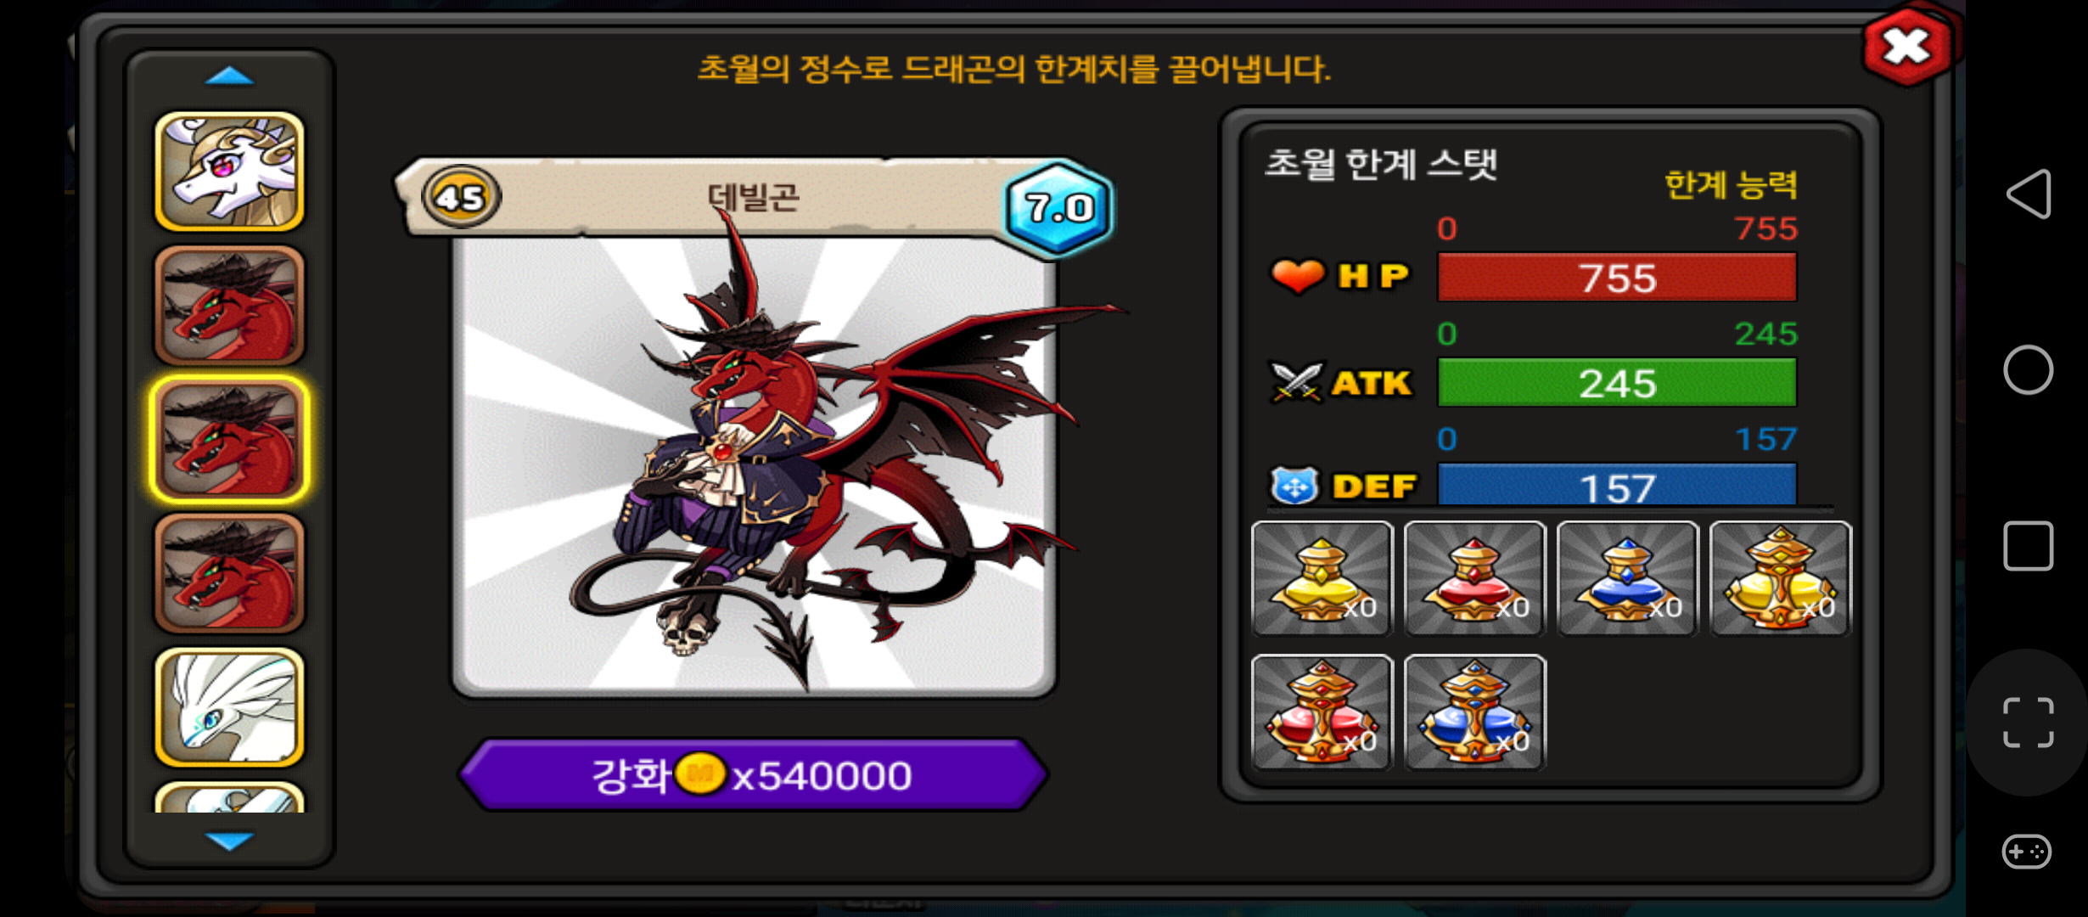Click the up arrow above dragon list
This screenshot has width=2088, height=917.
pos(229,77)
